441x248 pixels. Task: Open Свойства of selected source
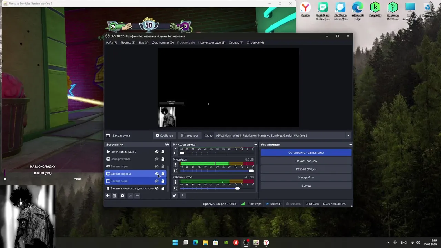[x=164, y=136]
